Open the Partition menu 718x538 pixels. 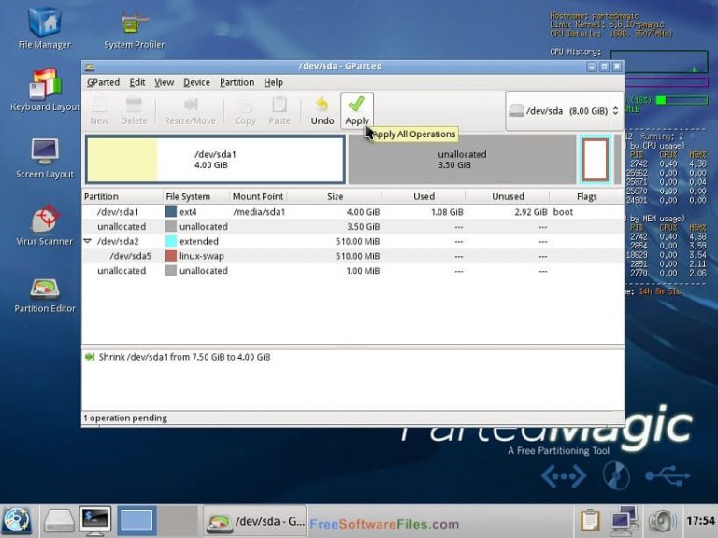click(237, 82)
